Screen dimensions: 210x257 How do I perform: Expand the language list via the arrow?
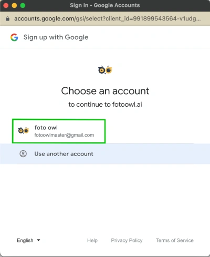click(38, 240)
